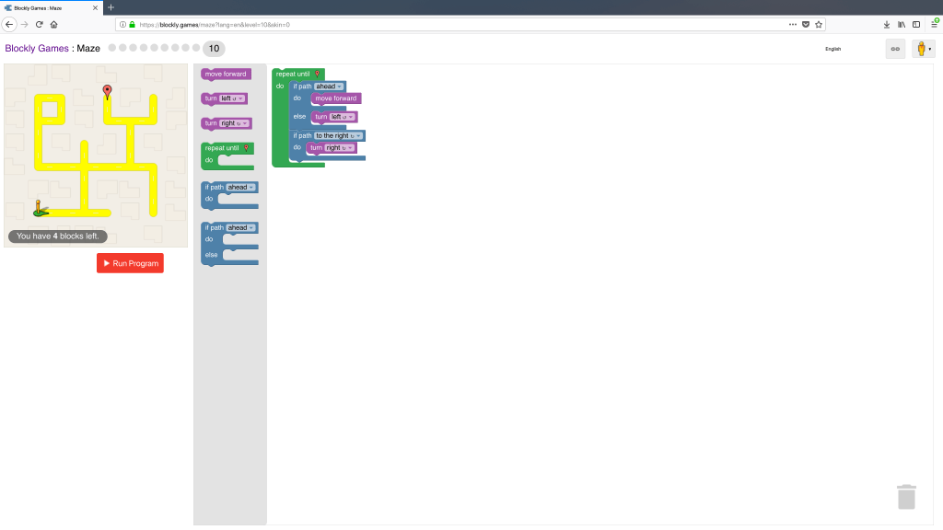Open the Blockly Games home link
This screenshot has height=530, width=943.
[x=37, y=49]
